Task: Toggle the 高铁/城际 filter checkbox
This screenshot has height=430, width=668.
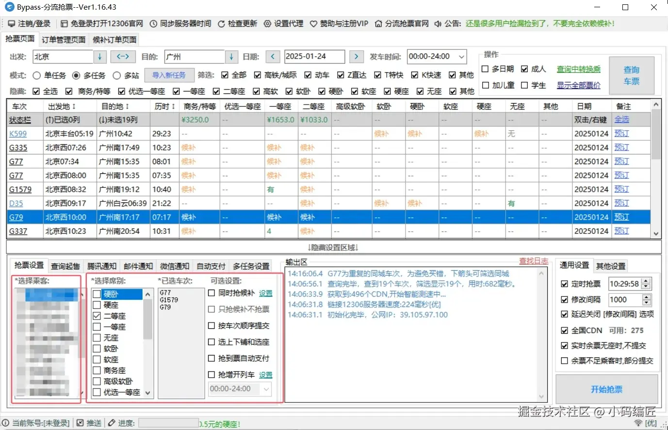Action: [258, 75]
